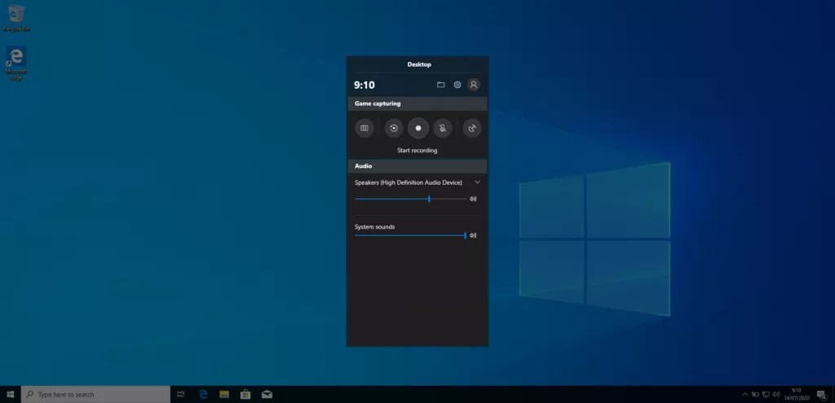Open the Windows Start menu

(11, 394)
